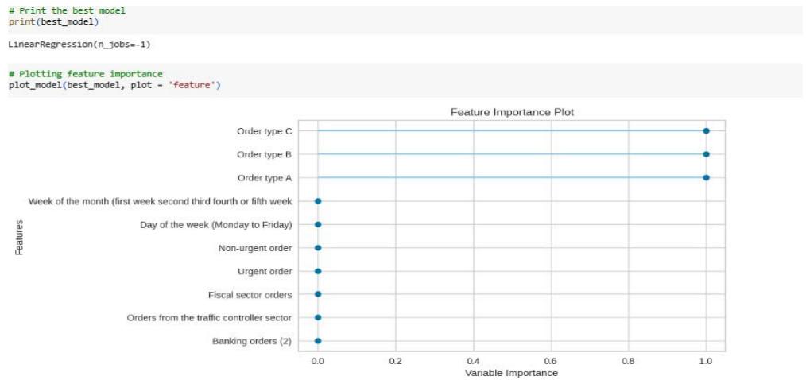Click the Order type A data point
Viewport: 806px width, 380px height.
click(706, 177)
